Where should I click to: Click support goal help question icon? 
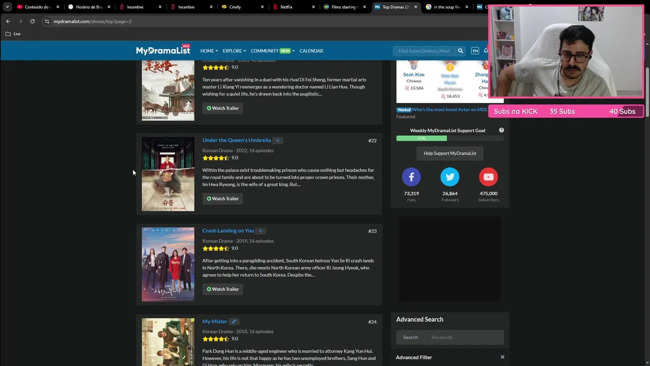pos(501,130)
